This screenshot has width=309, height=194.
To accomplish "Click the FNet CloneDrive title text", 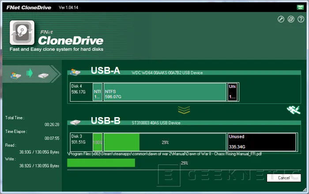I will coord(29,8).
